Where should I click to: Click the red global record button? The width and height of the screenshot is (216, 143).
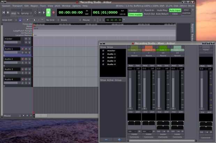[x=53, y=13]
